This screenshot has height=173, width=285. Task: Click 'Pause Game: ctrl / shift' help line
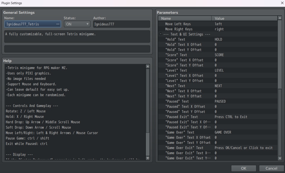coord(28,138)
